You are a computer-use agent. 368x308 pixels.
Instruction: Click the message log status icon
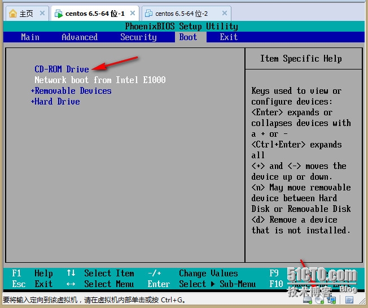349,300
